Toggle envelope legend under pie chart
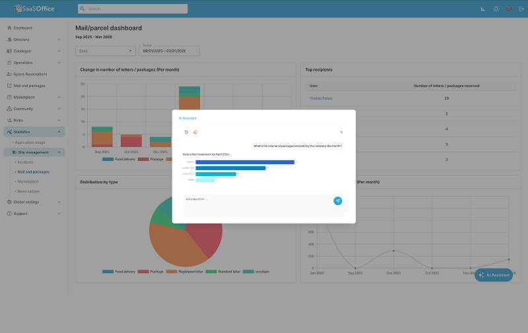The height and width of the screenshot is (333, 528). [x=256, y=272]
